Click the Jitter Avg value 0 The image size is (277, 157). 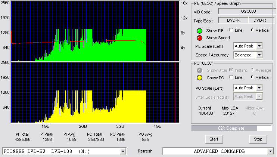click(x=254, y=113)
